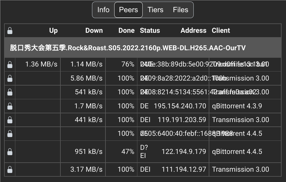The image size is (286, 182).
Task: Switch to the Tiers tab
Action: click(156, 10)
